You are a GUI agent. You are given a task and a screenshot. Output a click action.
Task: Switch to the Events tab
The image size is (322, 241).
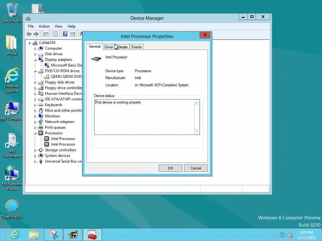tap(136, 47)
